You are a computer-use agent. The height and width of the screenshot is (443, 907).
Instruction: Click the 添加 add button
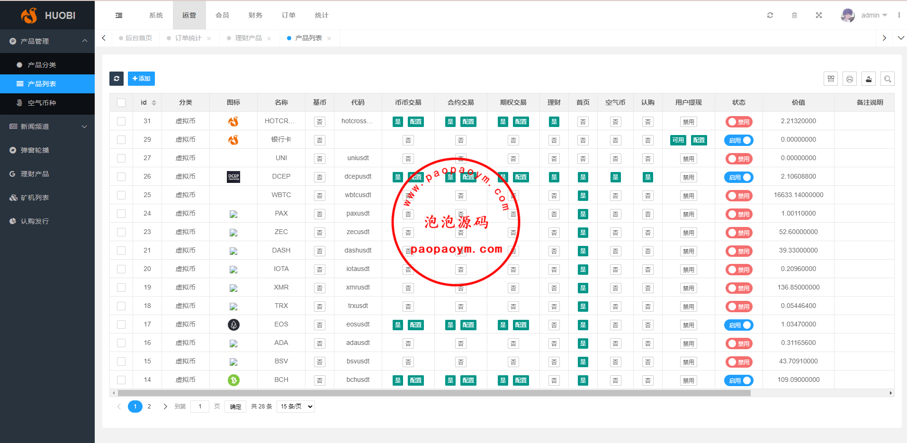tap(141, 79)
